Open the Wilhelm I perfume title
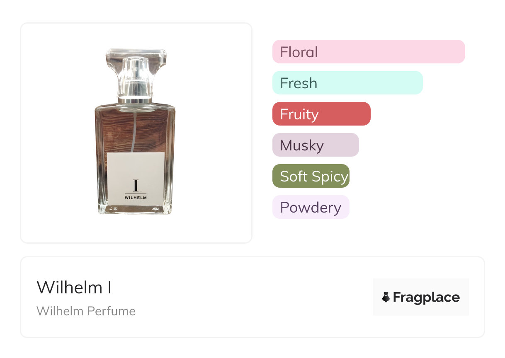 tap(74, 288)
